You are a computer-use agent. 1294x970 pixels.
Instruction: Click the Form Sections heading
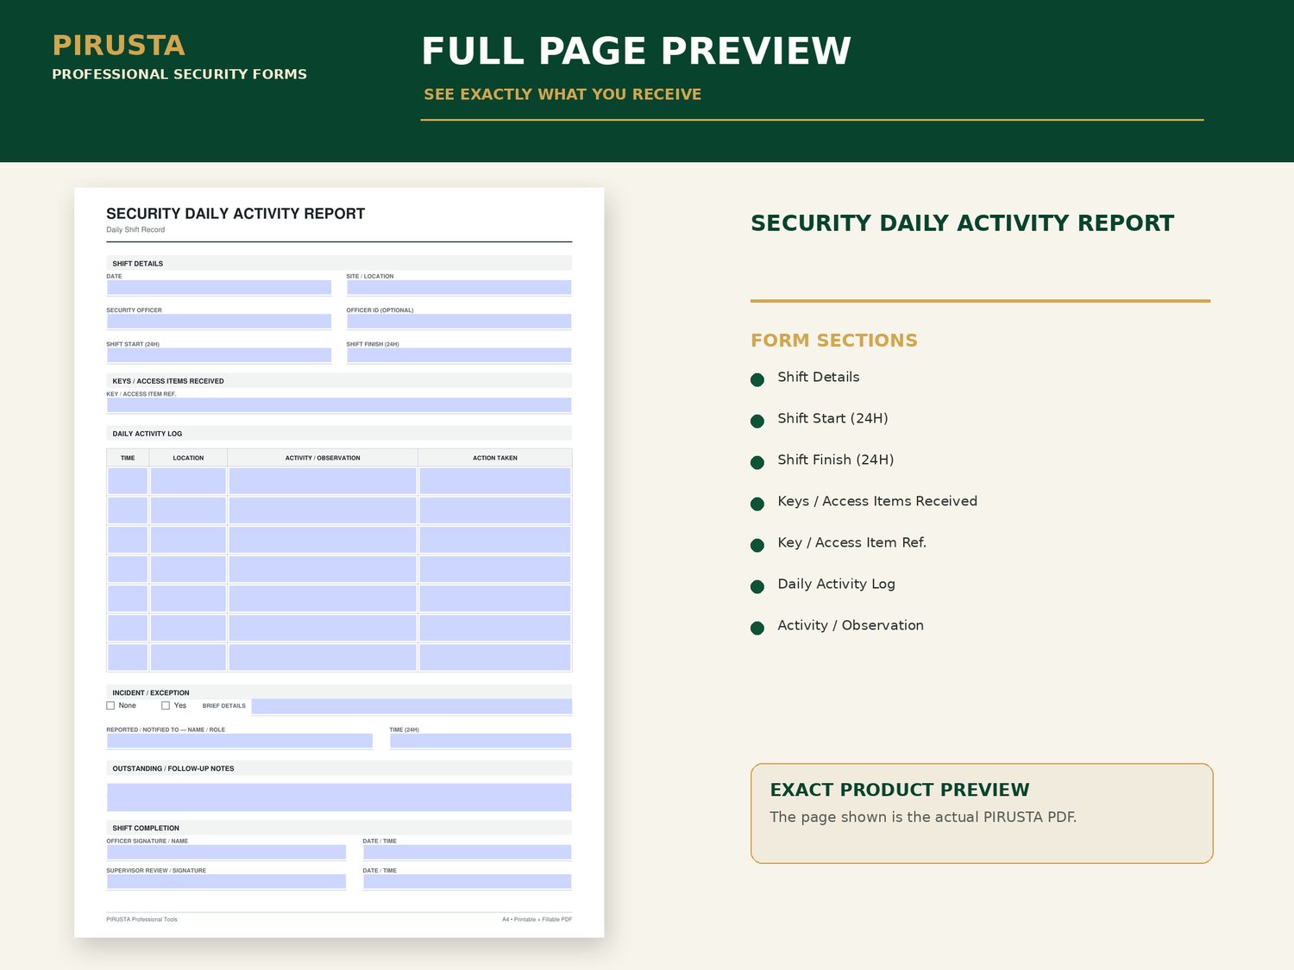(834, 341)
